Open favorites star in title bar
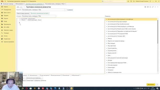 point(134,1)
